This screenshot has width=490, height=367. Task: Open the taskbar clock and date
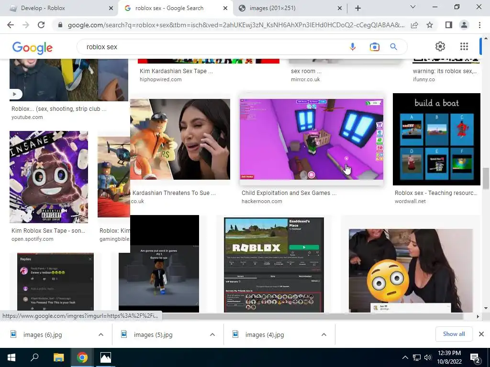[x=449, y=357]
